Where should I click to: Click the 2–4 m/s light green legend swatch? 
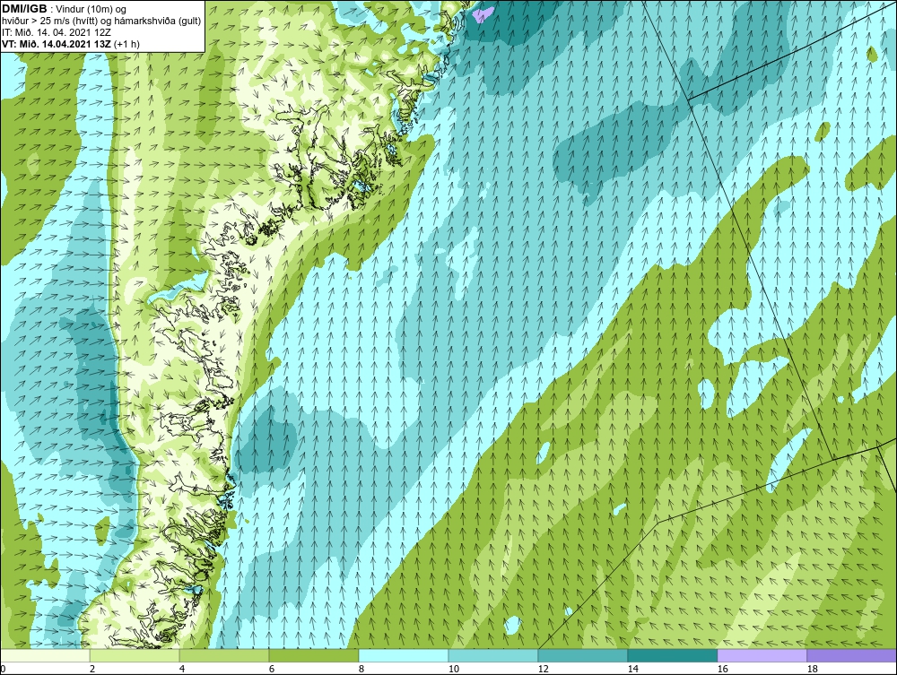(x=135, y=655)
